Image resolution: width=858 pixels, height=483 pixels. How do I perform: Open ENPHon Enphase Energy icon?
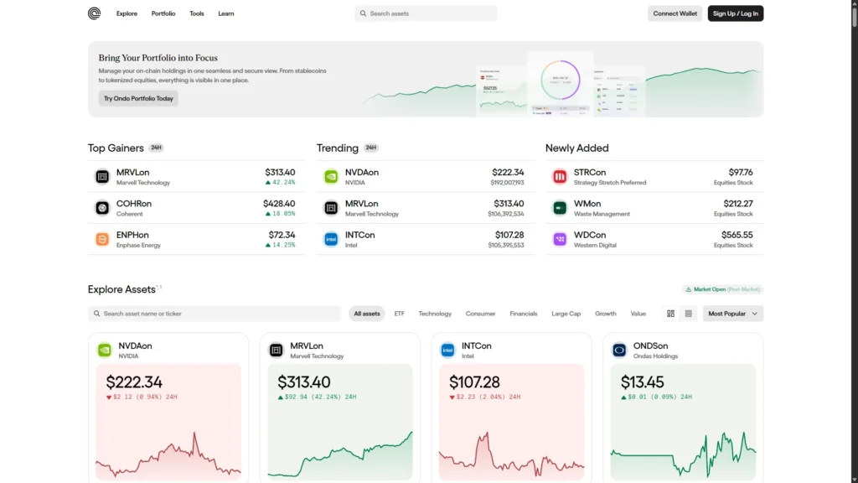(102, 239)
